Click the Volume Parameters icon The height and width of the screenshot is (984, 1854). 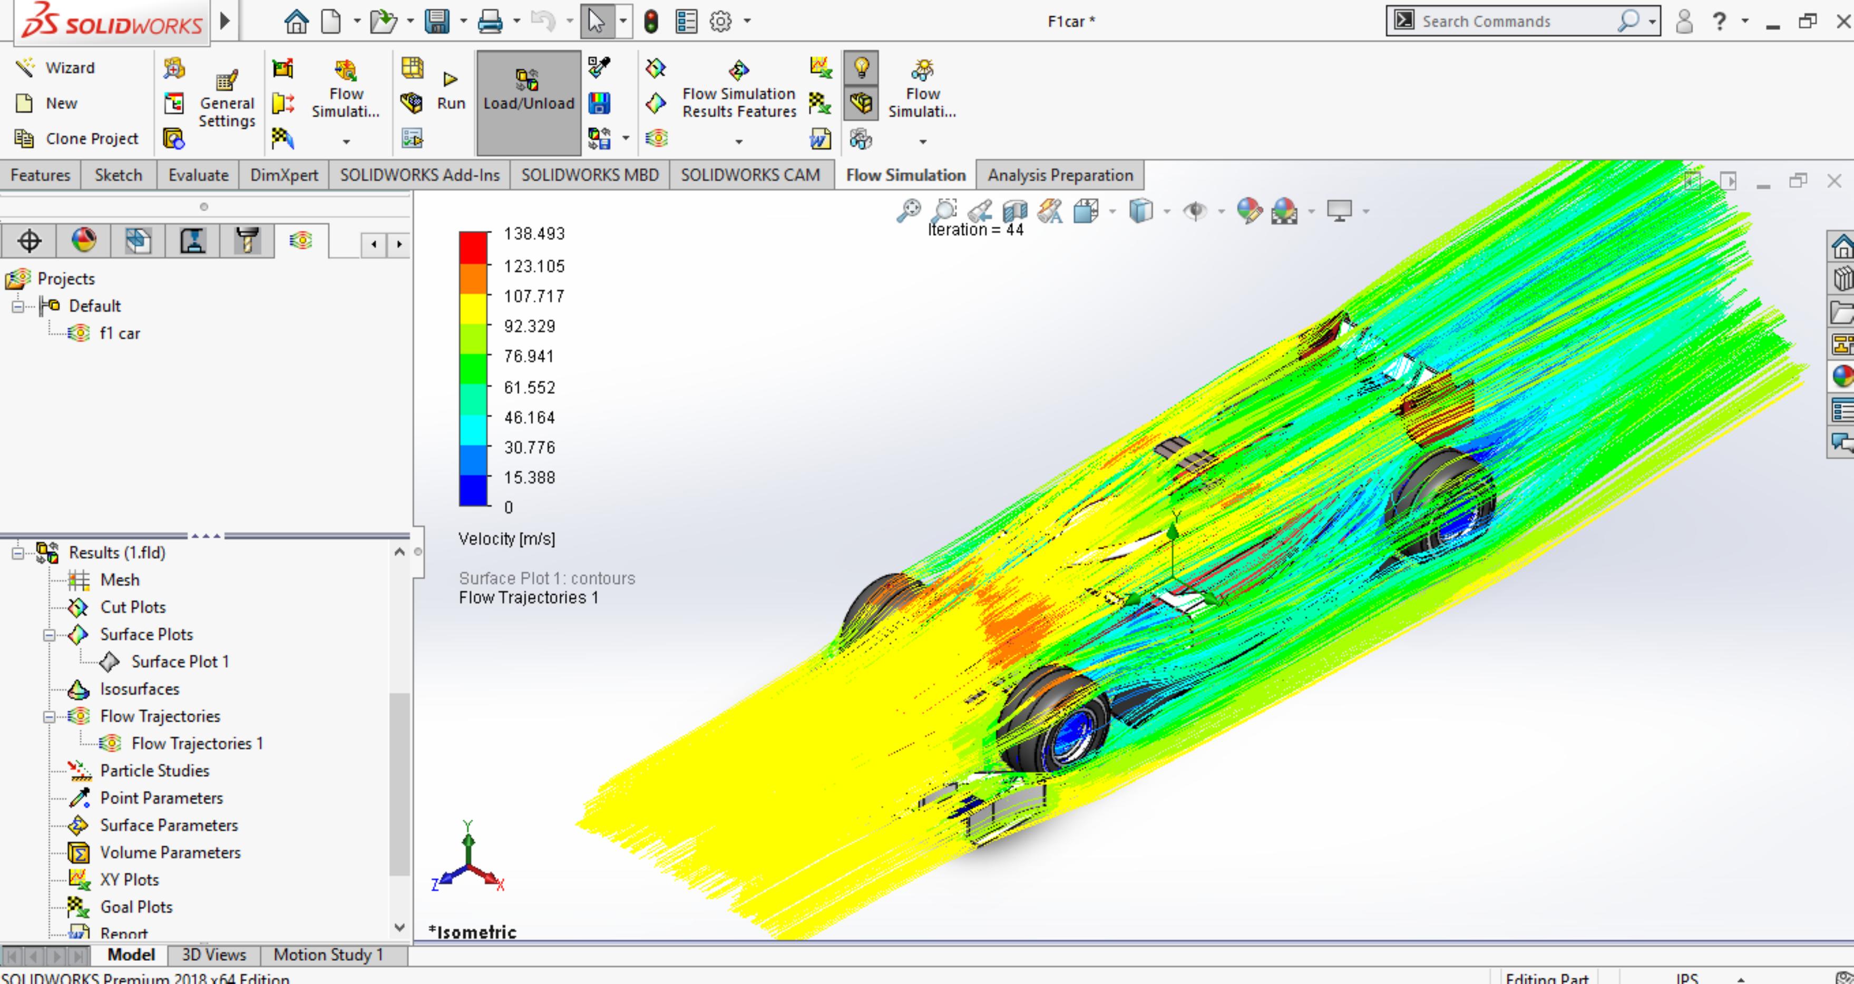(x=79, y=852)
